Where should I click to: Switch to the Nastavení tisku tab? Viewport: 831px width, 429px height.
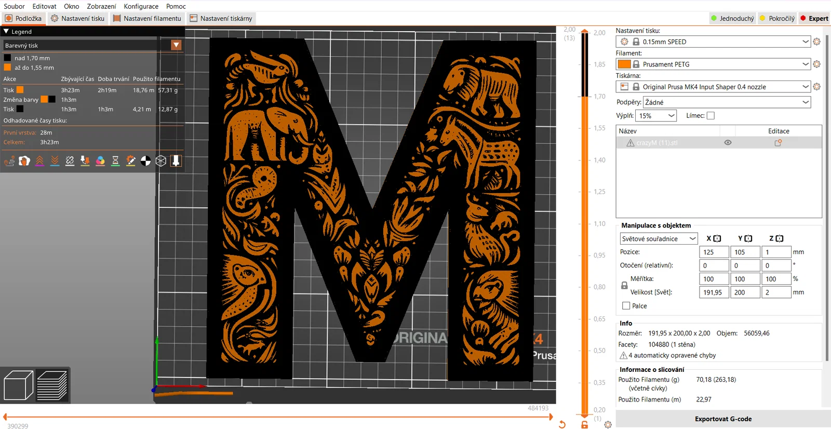[x=78, y=18]
